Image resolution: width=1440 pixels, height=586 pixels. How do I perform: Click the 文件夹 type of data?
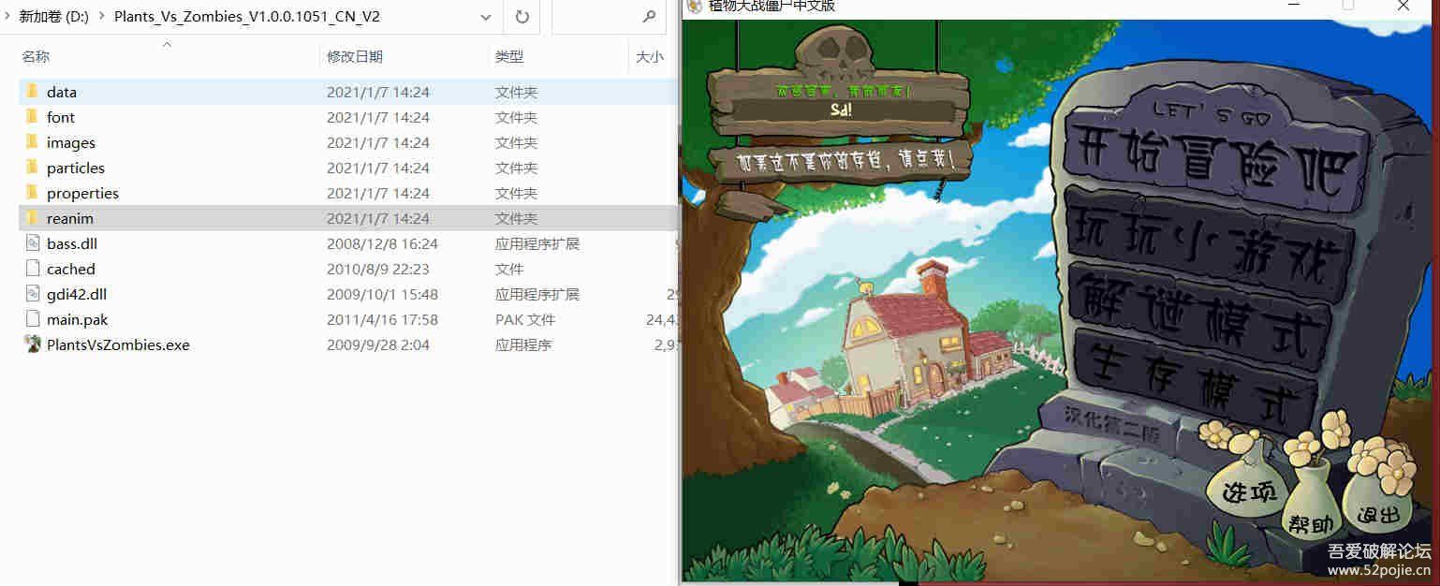click(516, 92)
